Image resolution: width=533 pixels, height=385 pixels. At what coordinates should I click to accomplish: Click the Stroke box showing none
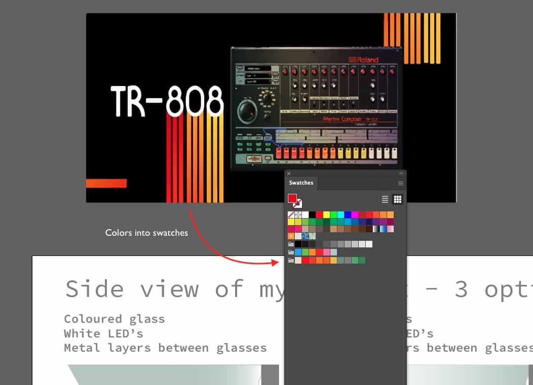pos(298,204)
